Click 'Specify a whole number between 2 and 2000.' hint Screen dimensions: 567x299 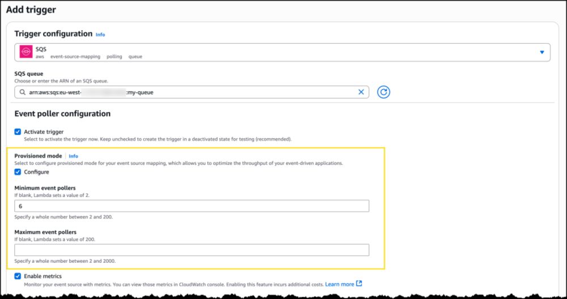pyautogui.click(x=65, y=261)
